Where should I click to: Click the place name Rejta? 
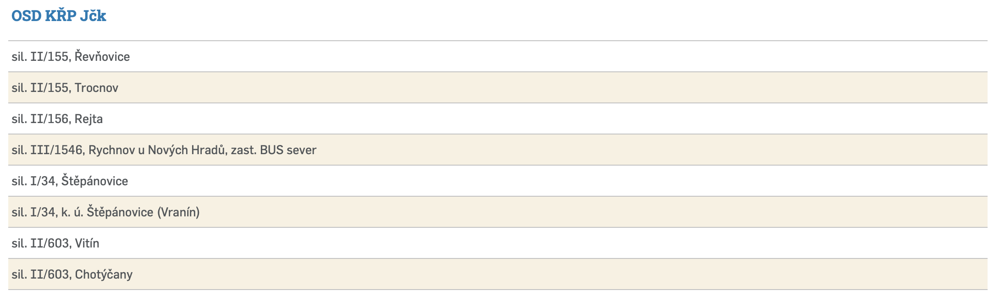point(88,119)
